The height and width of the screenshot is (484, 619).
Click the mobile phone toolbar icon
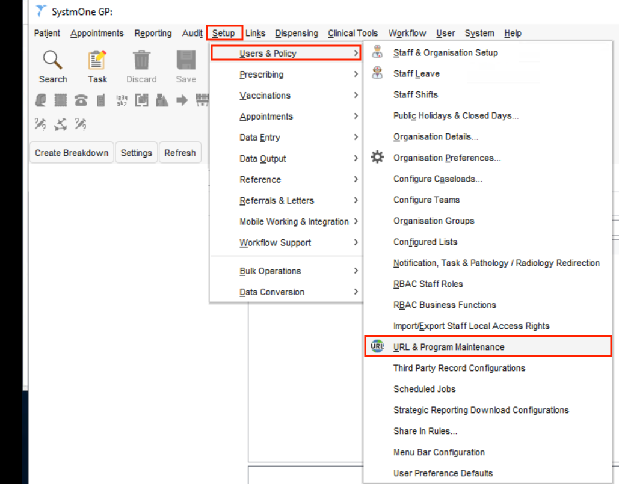point(100,100)
